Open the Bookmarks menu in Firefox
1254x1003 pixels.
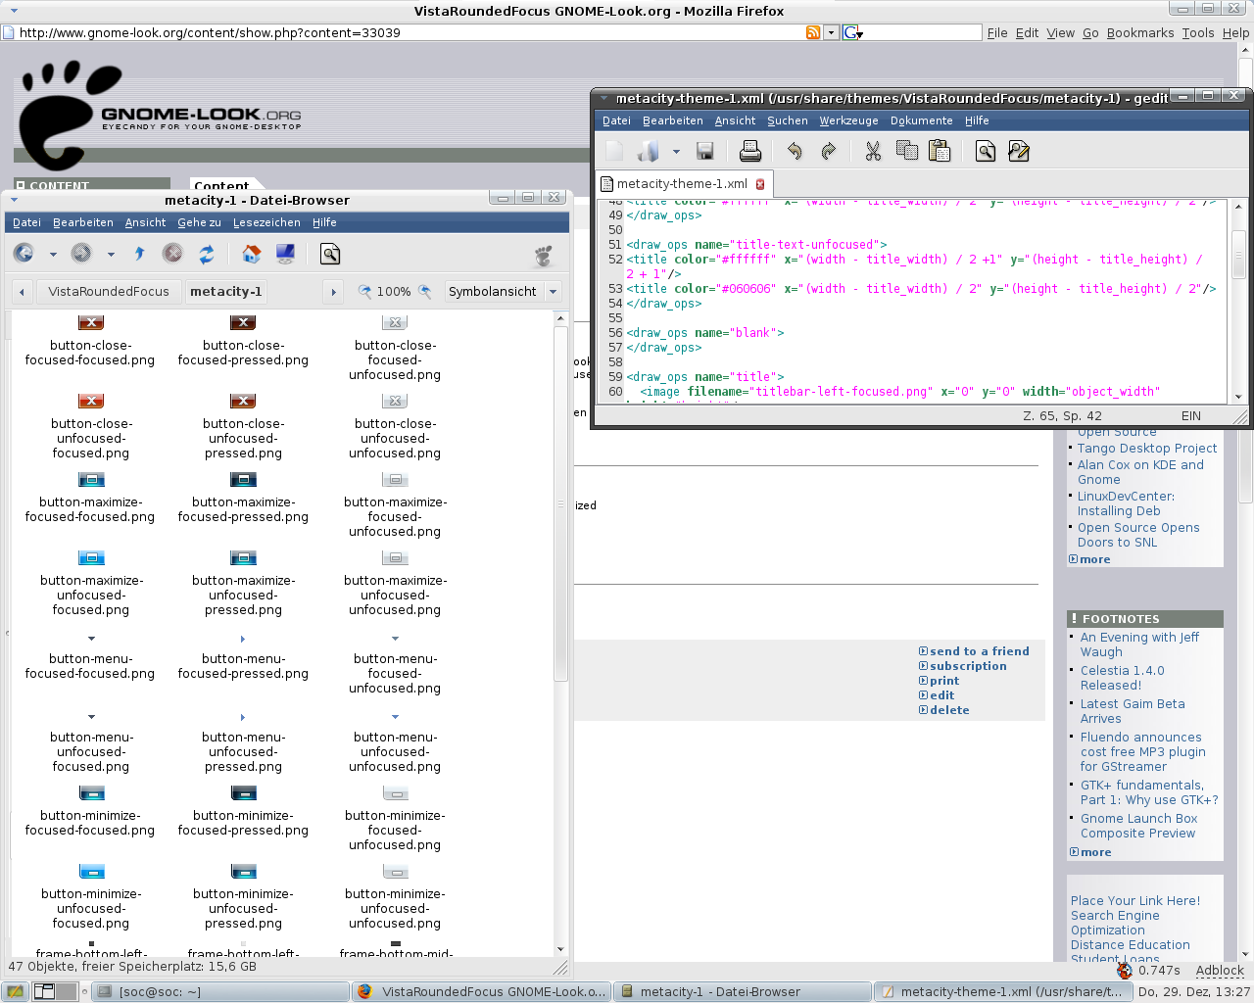1140,32
